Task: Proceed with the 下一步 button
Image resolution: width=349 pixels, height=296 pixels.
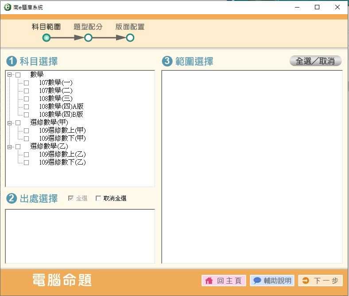Action: point(321,281)
